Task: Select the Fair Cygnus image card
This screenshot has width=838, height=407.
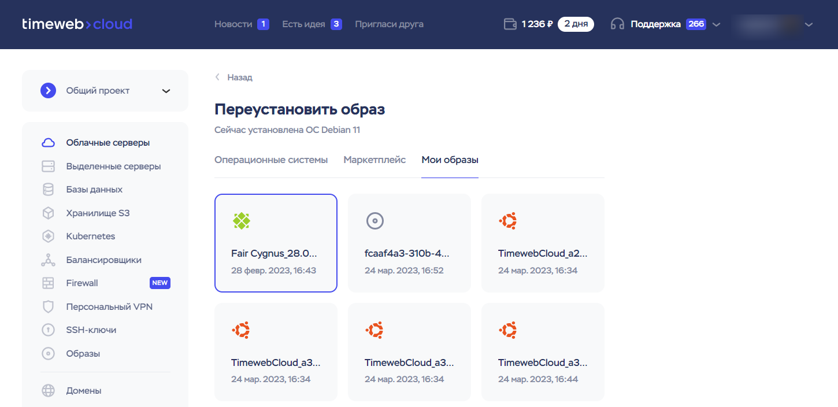Action: tap(276, 243)
